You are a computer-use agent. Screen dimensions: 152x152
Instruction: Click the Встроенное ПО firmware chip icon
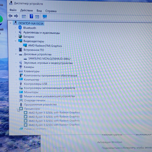[21, 50]
